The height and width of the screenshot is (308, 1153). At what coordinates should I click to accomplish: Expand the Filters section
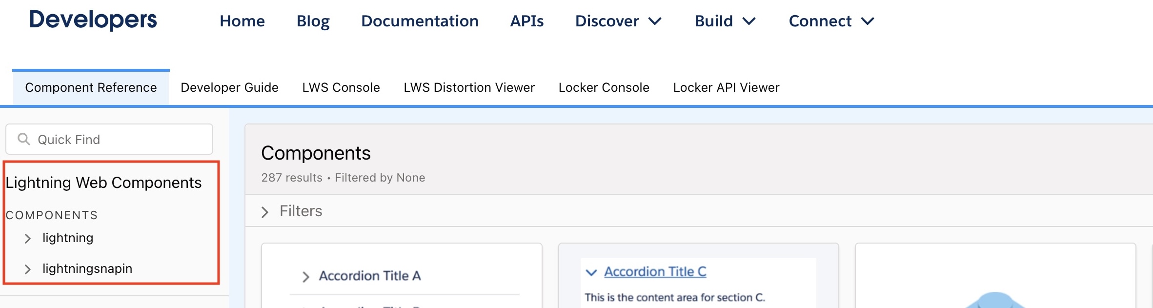point(265,212)
